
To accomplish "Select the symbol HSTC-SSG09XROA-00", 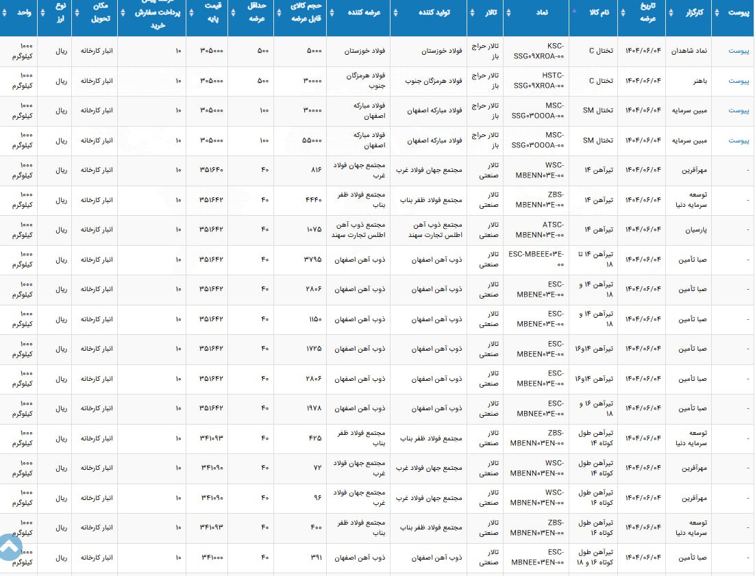I will [539, 81].
